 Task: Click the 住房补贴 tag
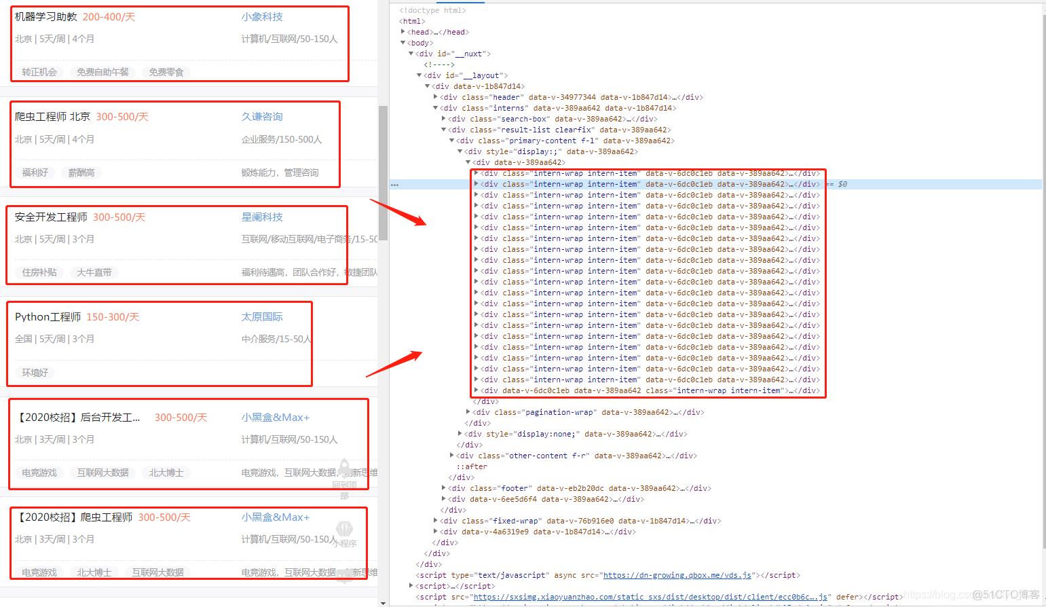coord(39,272)
